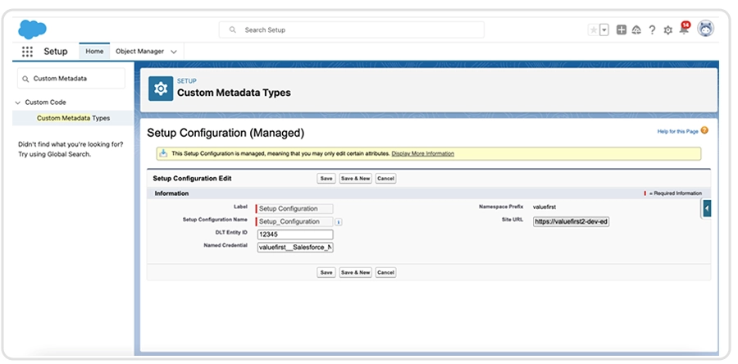Image resolution: width=738 pixels, height=364 pixels.
Task: Click the bottom Save & New button
Action: click(x=355, y=272)
